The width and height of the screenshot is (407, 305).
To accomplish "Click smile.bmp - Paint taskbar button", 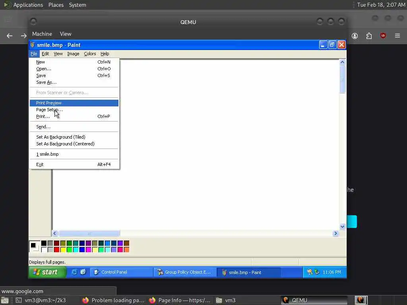I will click(x=249, y=272).
